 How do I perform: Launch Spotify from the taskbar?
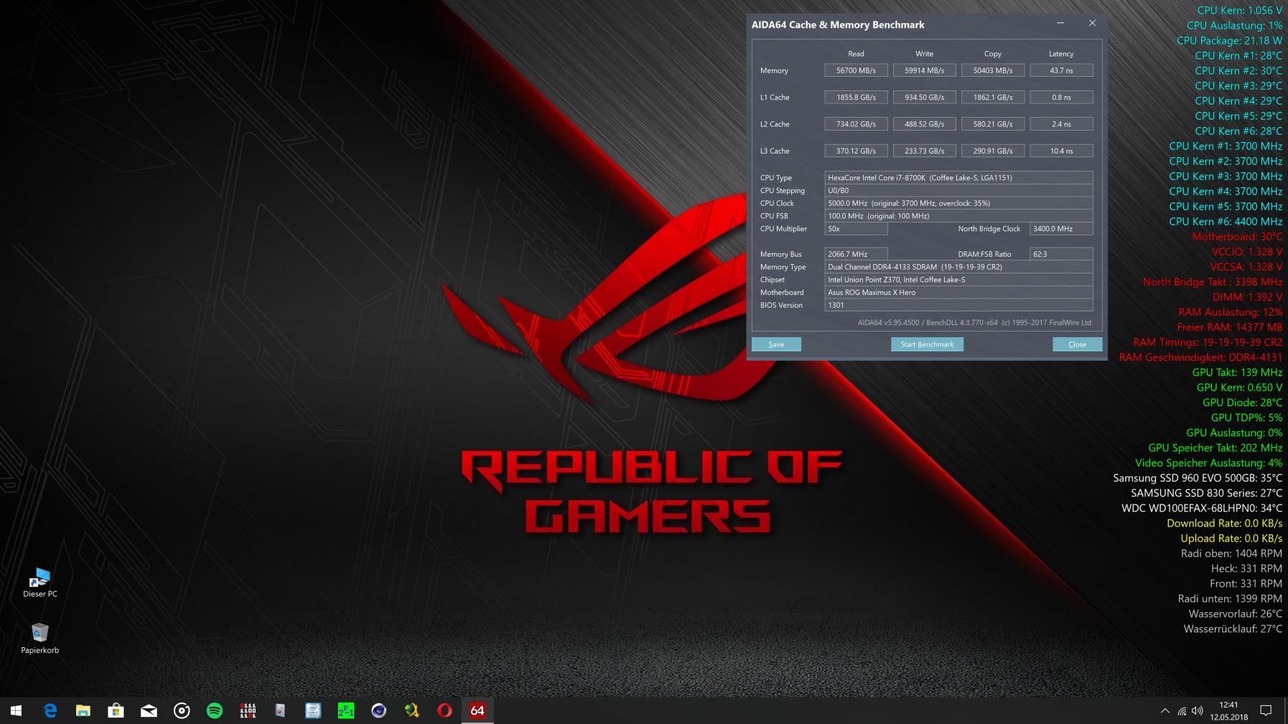tap(215, 710)
